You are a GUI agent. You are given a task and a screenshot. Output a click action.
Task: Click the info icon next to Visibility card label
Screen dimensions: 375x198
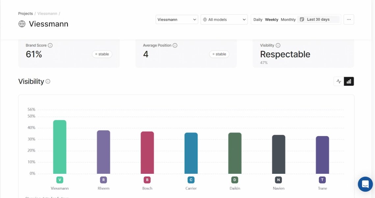278,45
